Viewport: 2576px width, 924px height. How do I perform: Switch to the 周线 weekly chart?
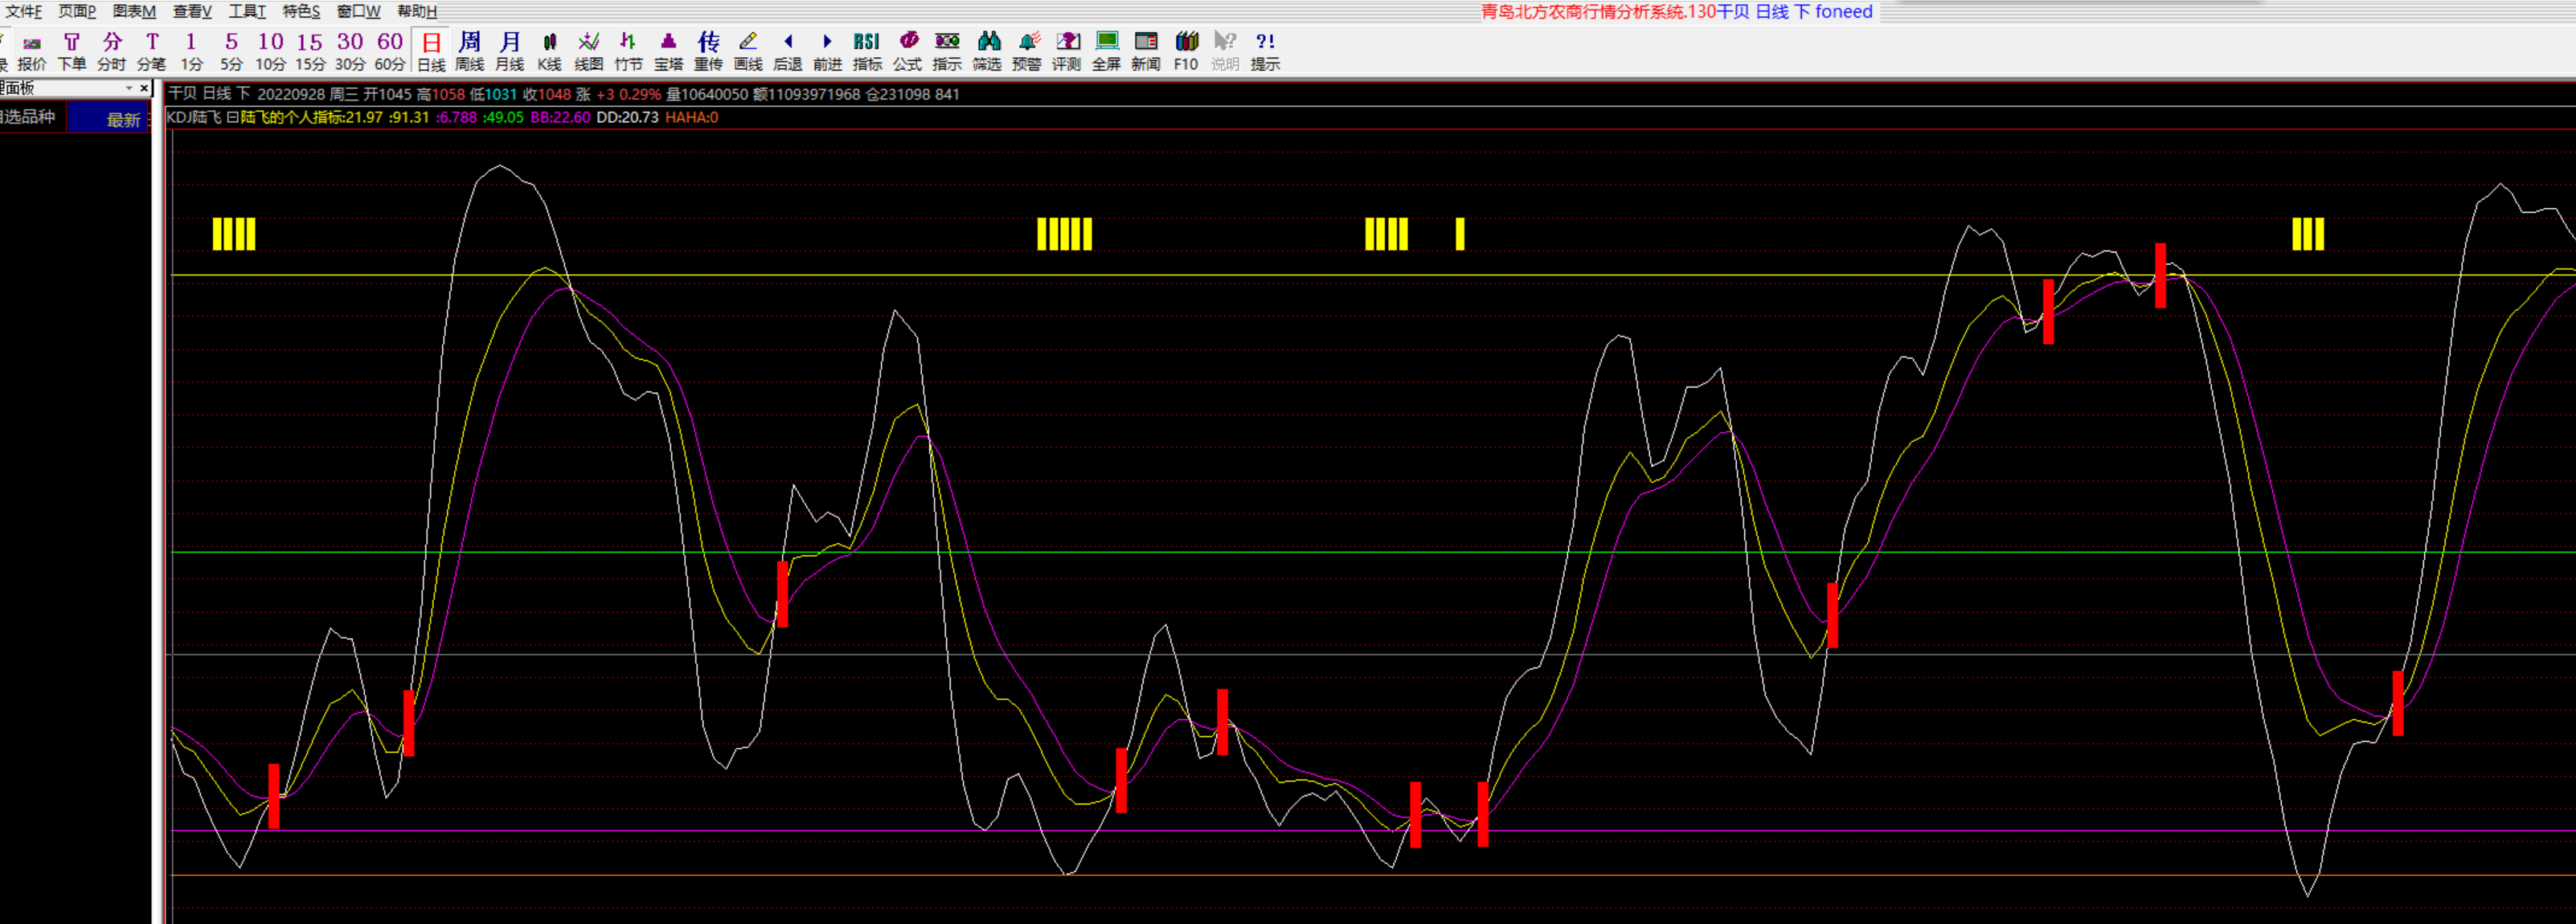pos(470,52)
